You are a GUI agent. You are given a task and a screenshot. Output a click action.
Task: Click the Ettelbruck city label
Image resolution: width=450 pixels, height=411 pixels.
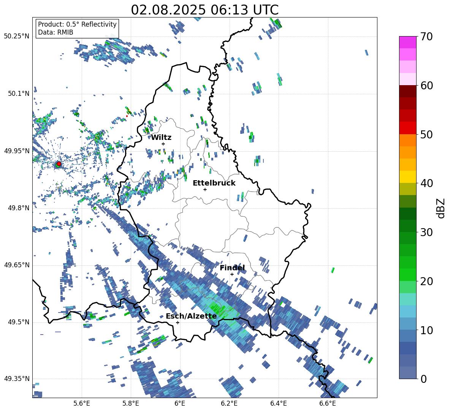pos(214,183)
